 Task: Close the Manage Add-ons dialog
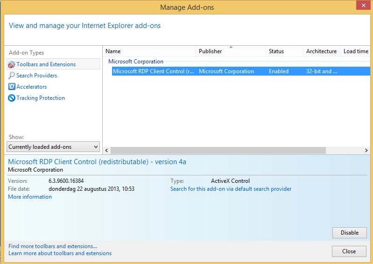click(349, 251)
